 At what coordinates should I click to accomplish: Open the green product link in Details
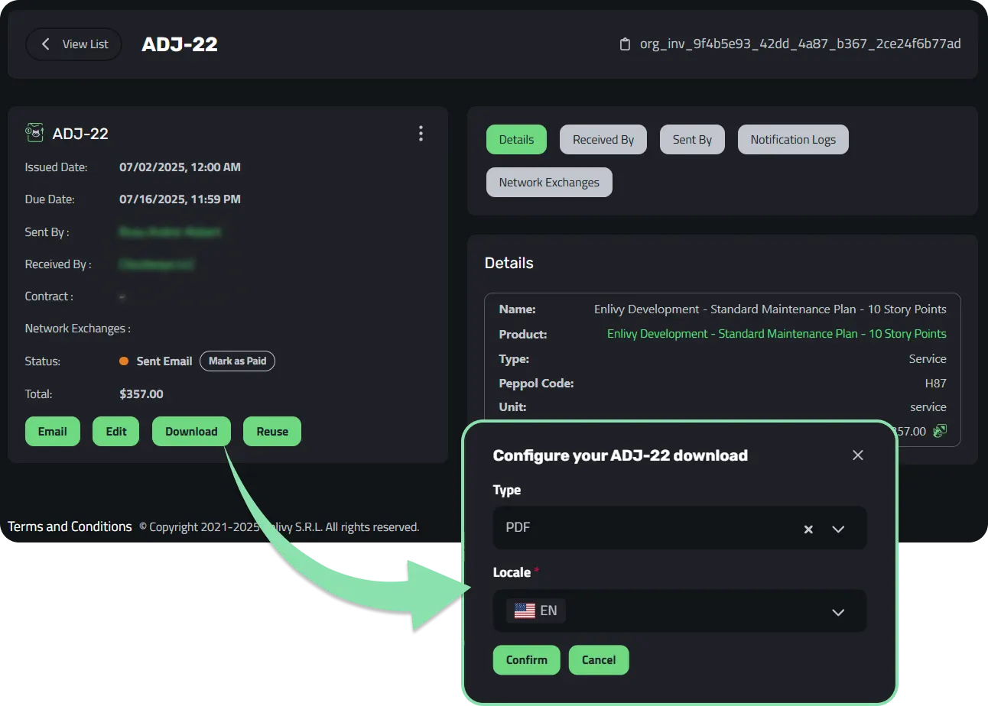[776, 334]
